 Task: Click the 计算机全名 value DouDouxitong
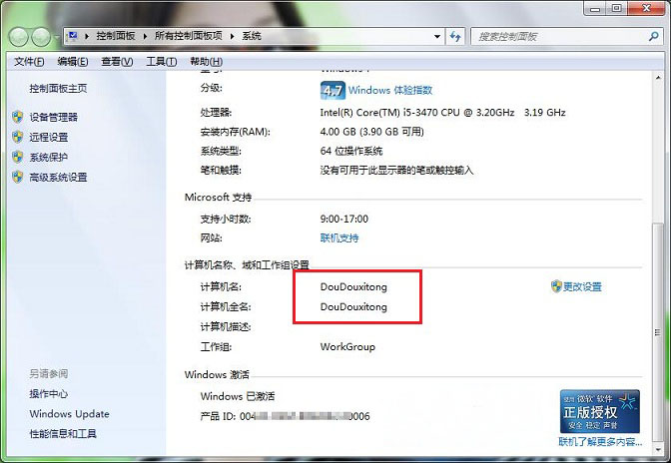353,306
